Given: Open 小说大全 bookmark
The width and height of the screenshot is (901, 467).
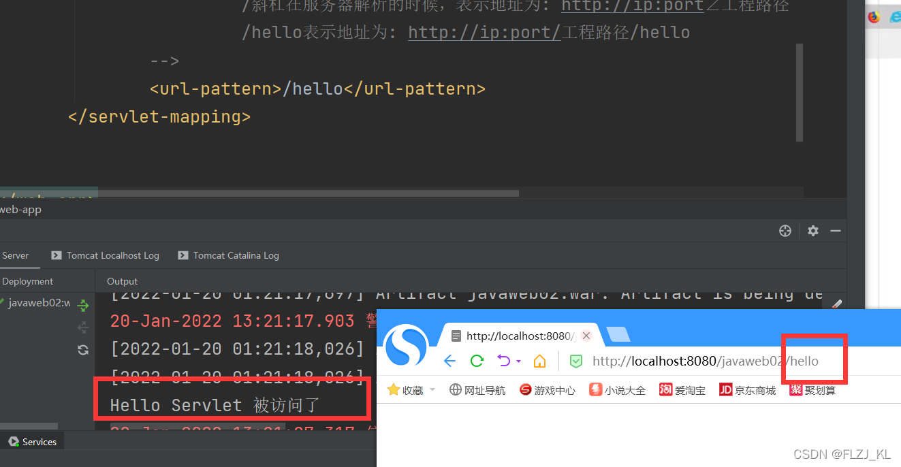Looking at the screenshot, I should click(x=617, y=390).
